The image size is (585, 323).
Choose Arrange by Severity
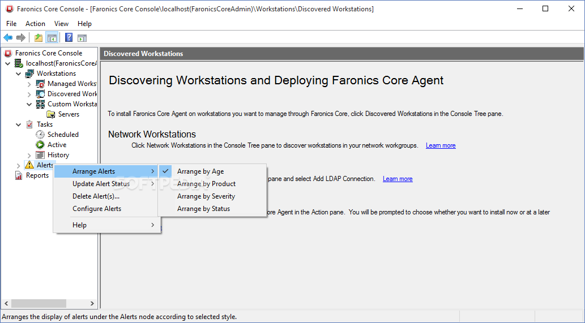pos(212,196)
